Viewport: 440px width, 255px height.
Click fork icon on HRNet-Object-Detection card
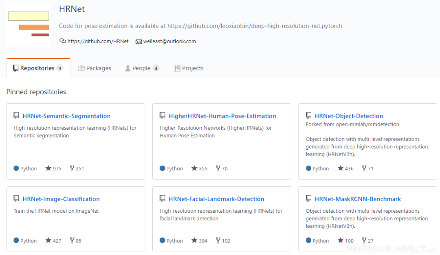click(x=364, y=168)
